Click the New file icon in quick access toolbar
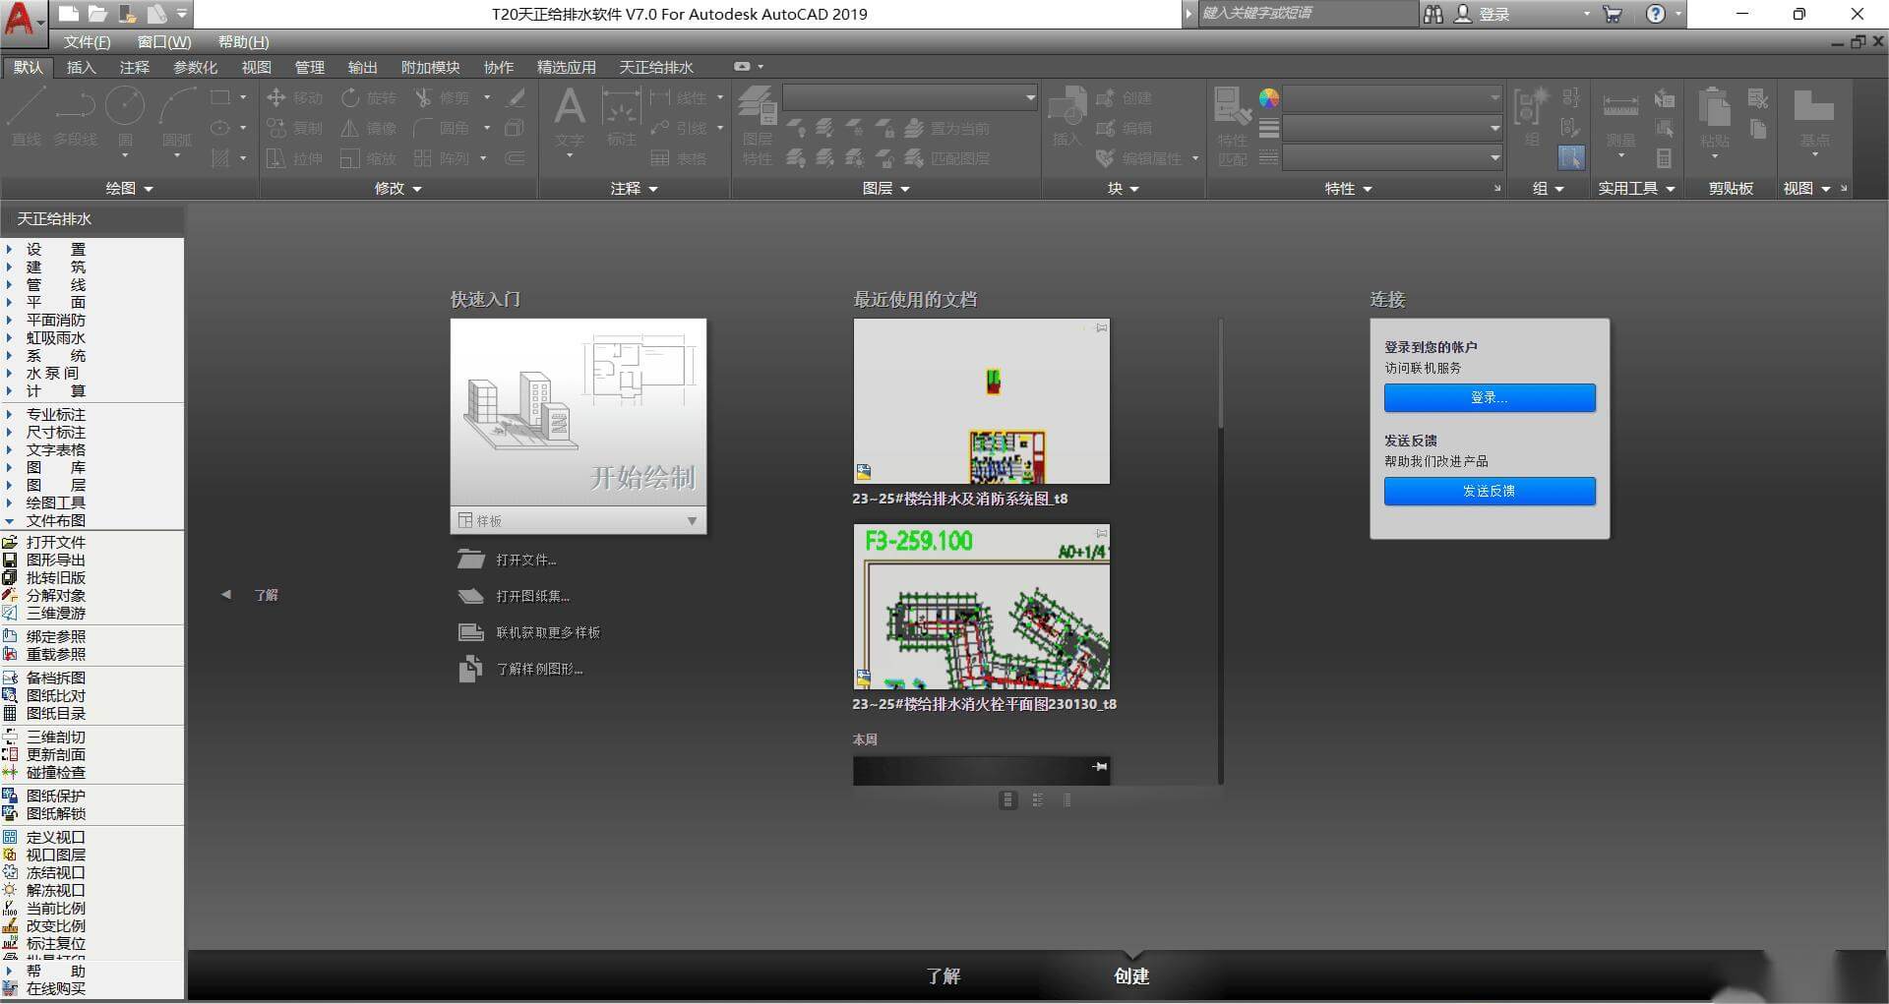The width and height of the screenshot is (1889, 1004). (68, 14)
